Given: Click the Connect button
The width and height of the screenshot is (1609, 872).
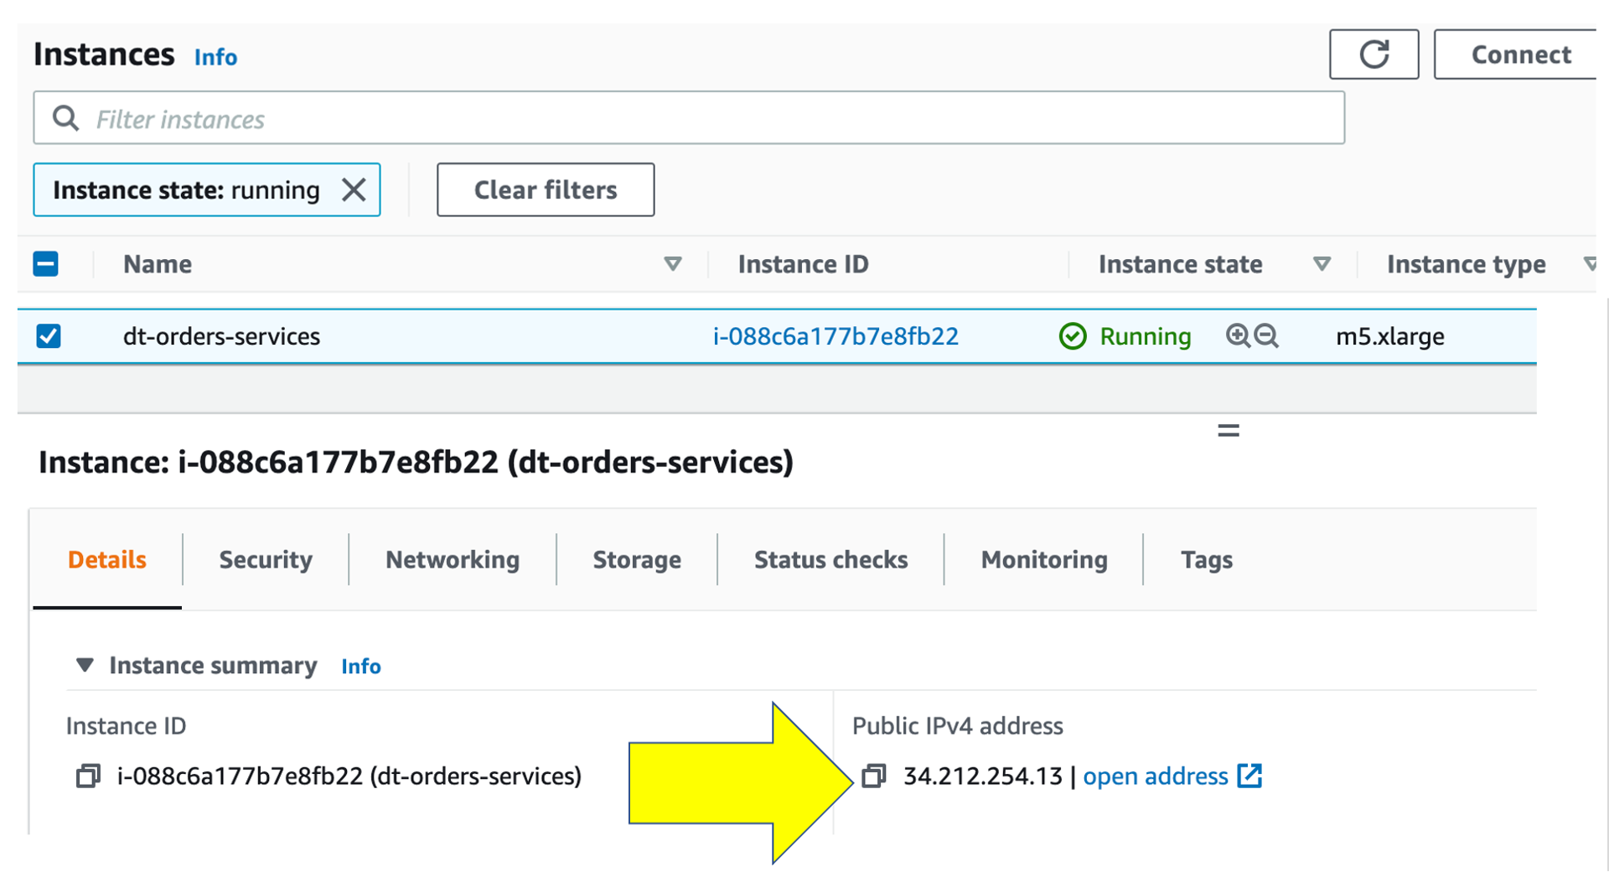Looking at the screenshot, I should pyautogui.click(x=1520, y=54).
